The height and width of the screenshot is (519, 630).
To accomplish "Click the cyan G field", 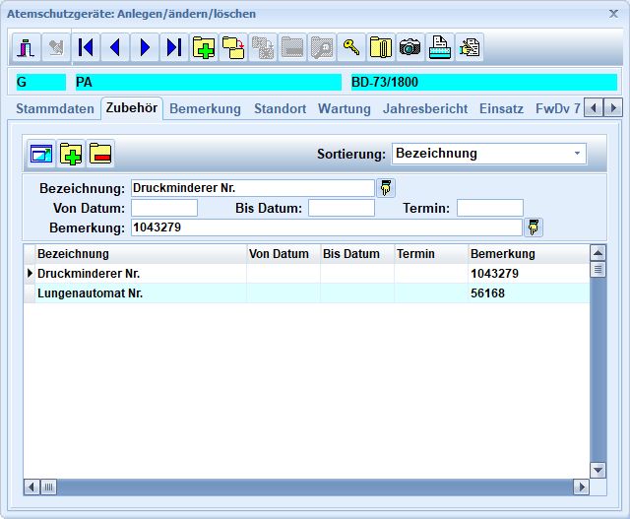I will tap(40, 82).
